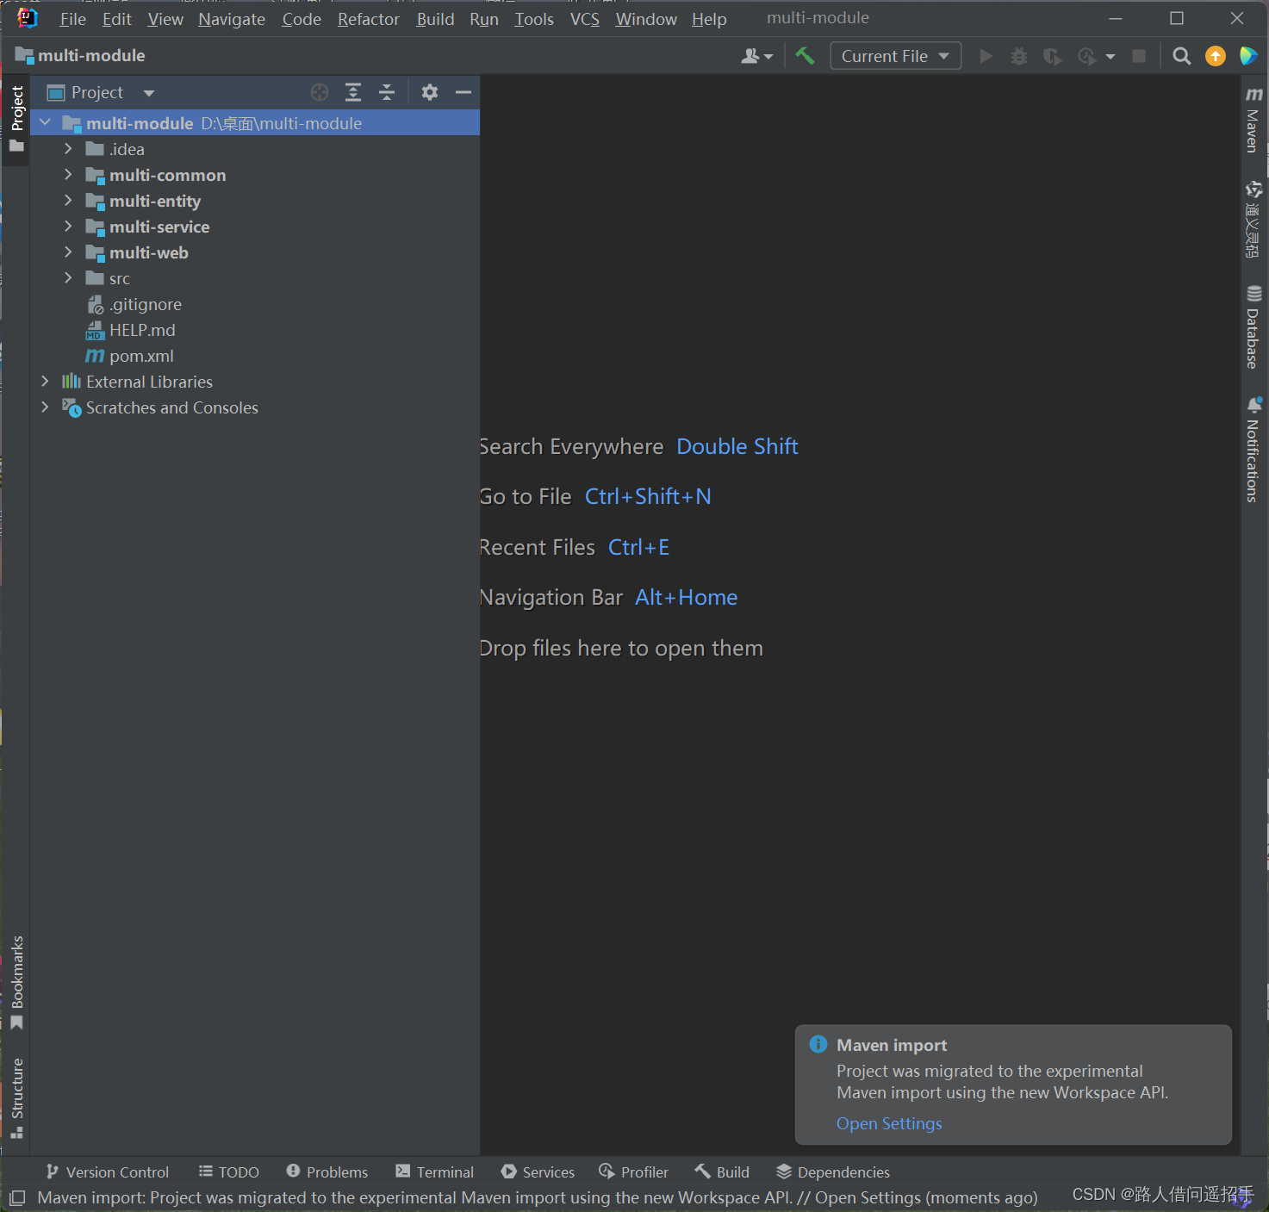The width and height of the screenshot is (1269, 1212).
Task: Toggle the Project side tab
Action: pos(16,119)
